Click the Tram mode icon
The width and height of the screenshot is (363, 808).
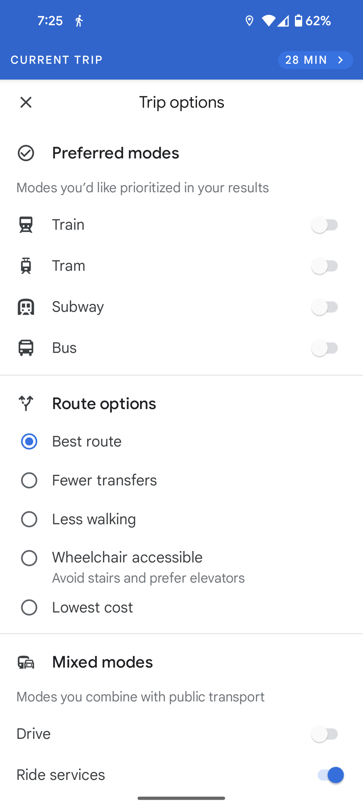26,266
